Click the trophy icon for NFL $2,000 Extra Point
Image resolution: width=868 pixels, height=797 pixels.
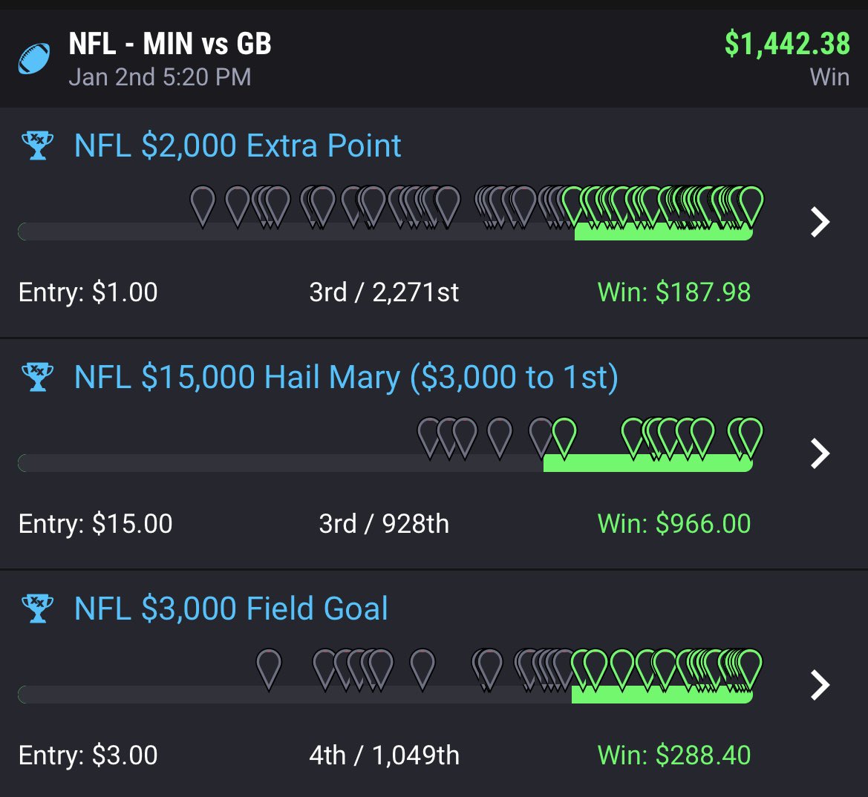coord(38,145)
